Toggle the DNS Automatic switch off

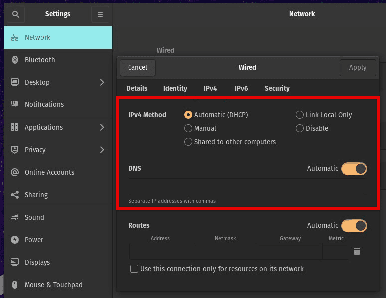[x=354, y=169]
